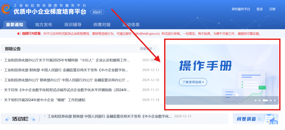Click the 部级公告 section heading

click(x=13, y=49)
